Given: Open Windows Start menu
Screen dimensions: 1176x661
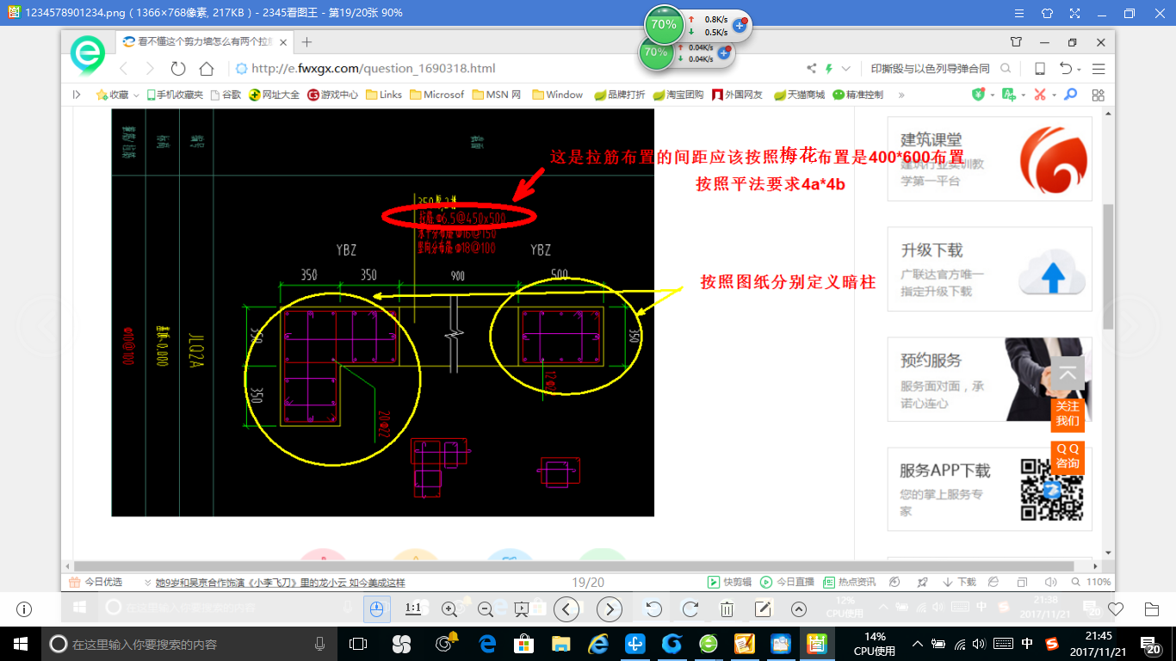Looking at the screenshot, I should (19, 644).
